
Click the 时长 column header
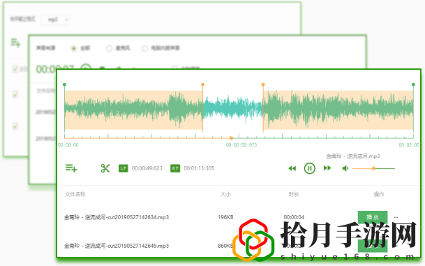pos(294,194)
